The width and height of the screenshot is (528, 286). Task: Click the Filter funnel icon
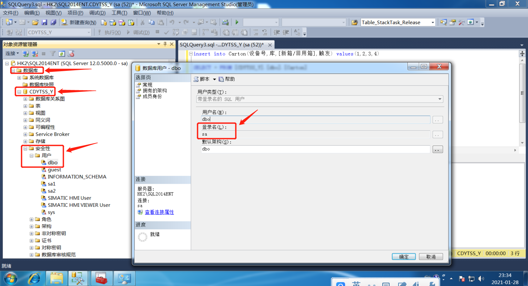(x=53, y=53)
